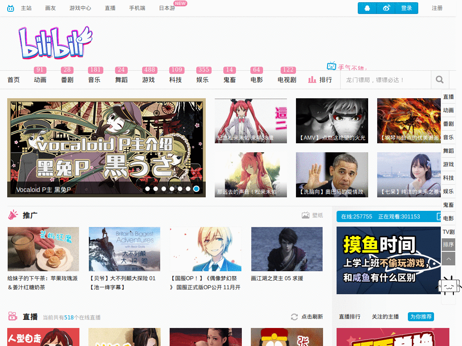
Task: Open 排序 sorting in the right sidebar
Action: [448, 245]
